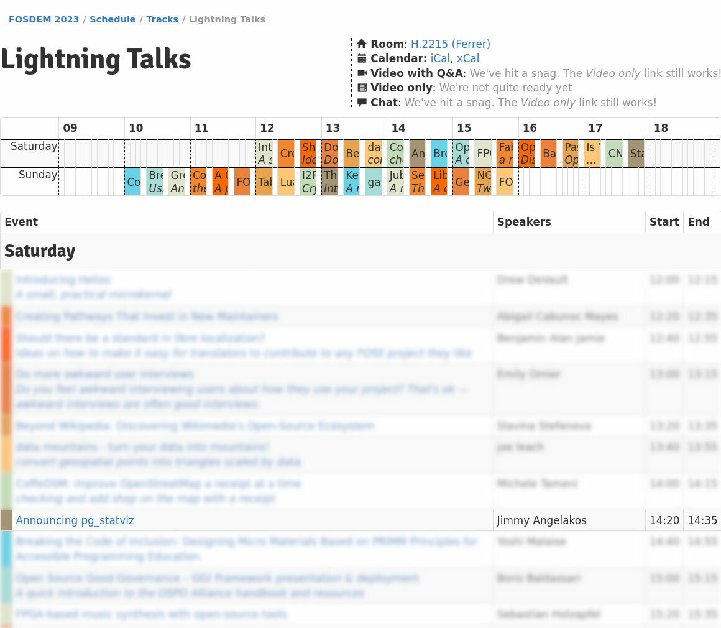Click the calendar icon next to Calendar

362,58
